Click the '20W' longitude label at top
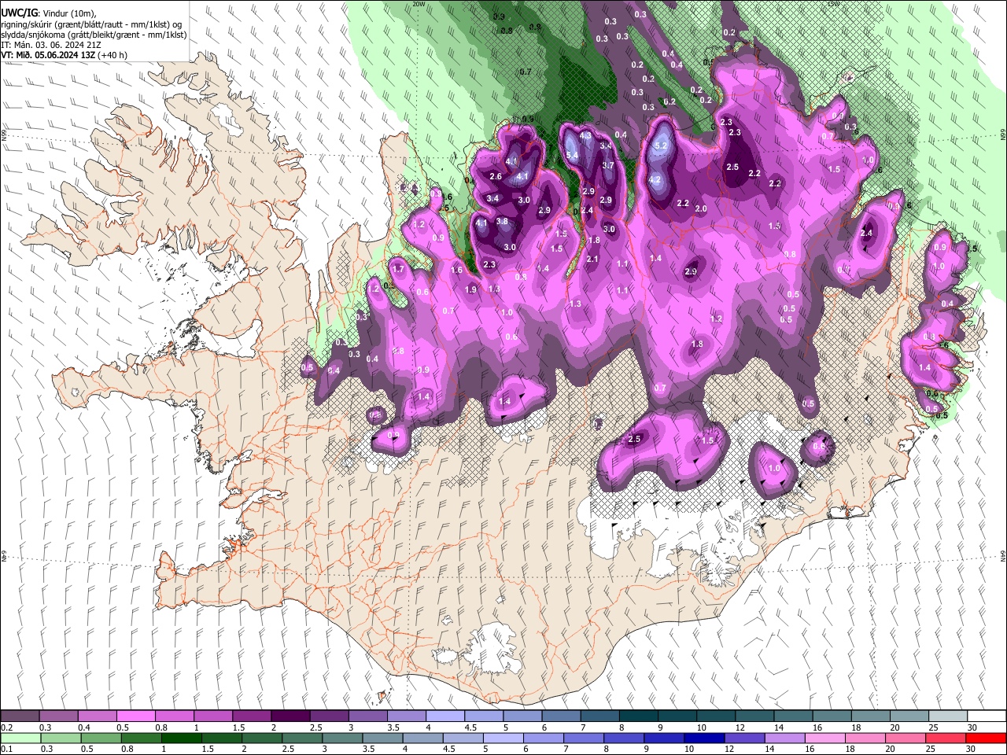 (419, 4)
